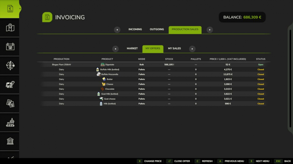Click the Chocolate price 3,315 €
Screen dimensions: 293x164
tap(228, 89)
